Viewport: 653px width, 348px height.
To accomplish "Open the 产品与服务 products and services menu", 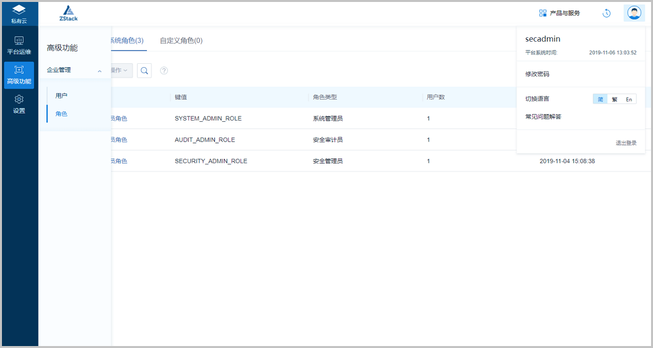I will click(x=559, y=13).
